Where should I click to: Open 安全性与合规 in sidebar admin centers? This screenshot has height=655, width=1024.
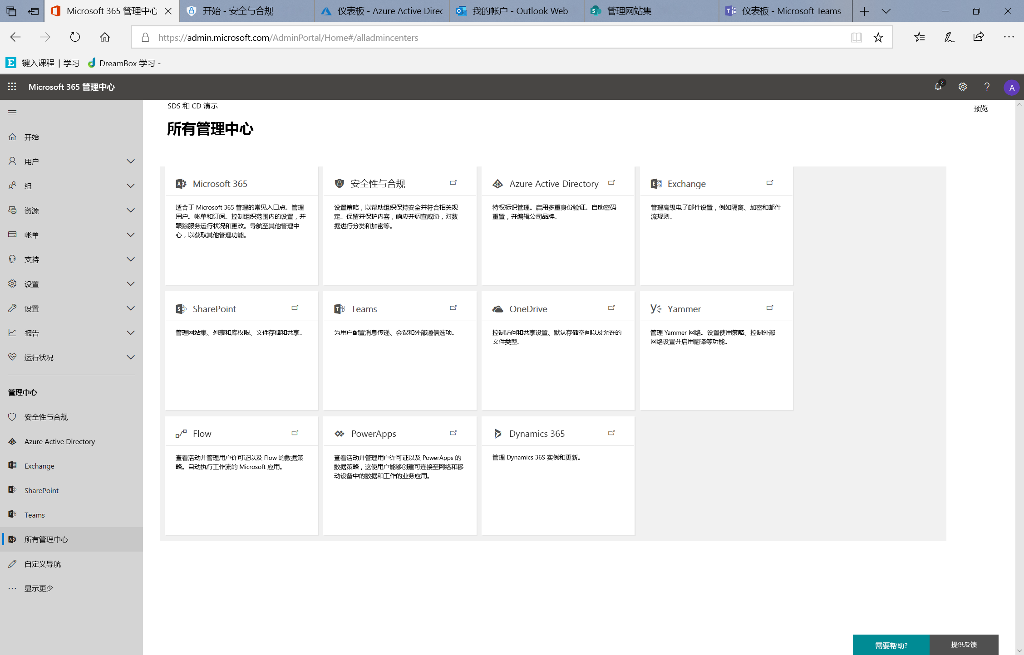72,417
